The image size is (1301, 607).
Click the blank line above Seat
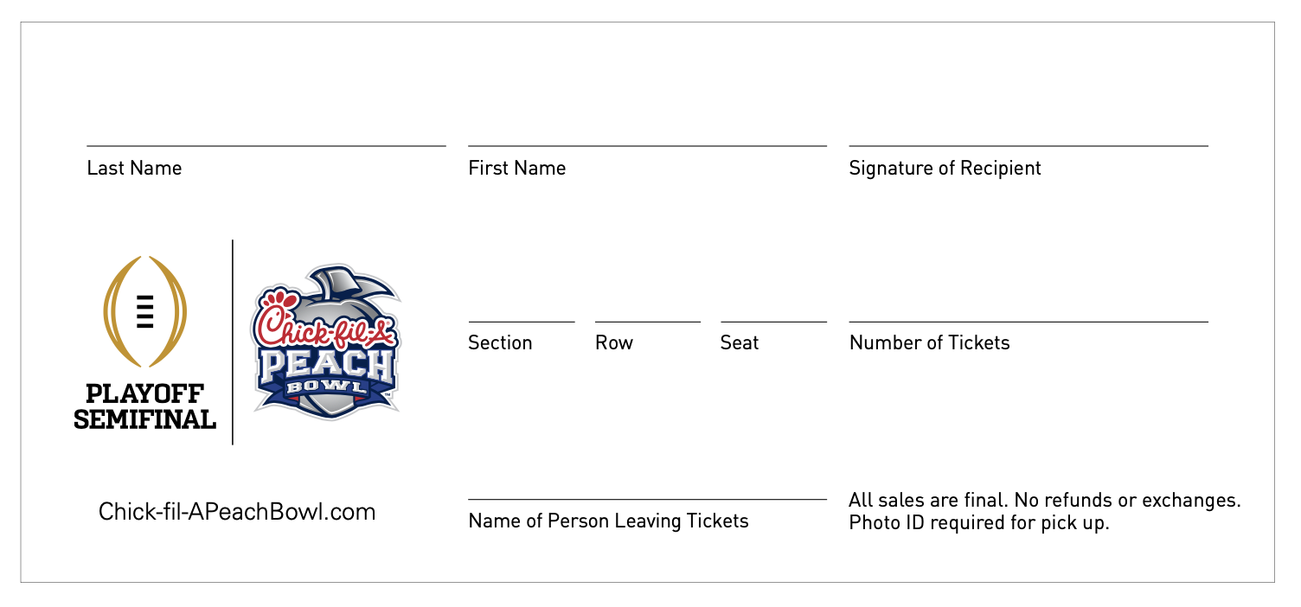click(773, 322)
